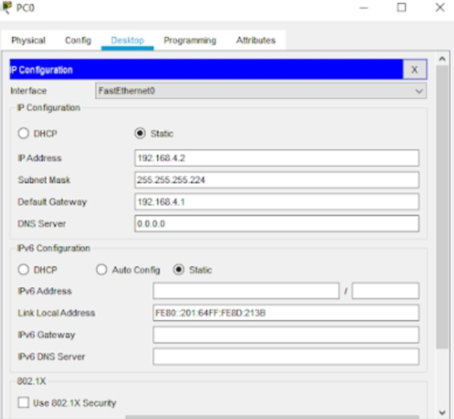Click the IPv6 prefix length field
Image resolution: width=454 pixels, height=419 pixels.
pos(385,291)
